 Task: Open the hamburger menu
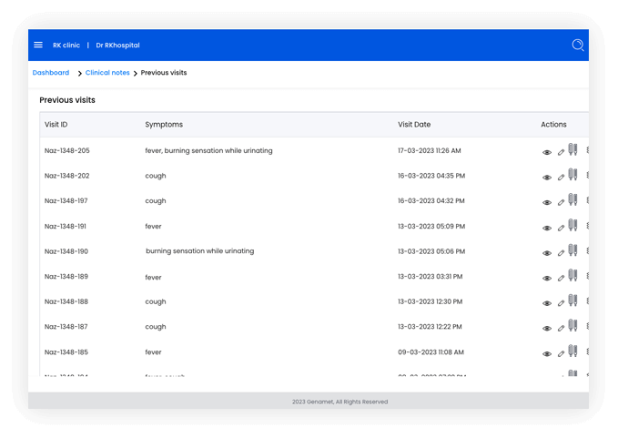click(x=38, y=45)
